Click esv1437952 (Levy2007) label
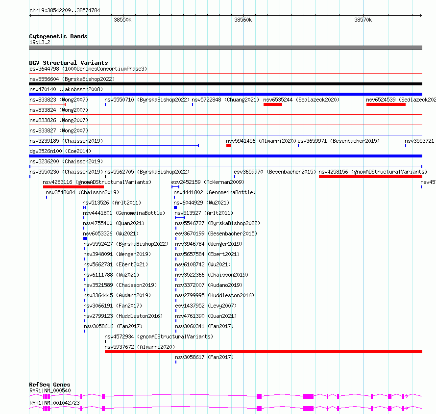The width and height of the screenshot is (436, 414). coord(206,306)
